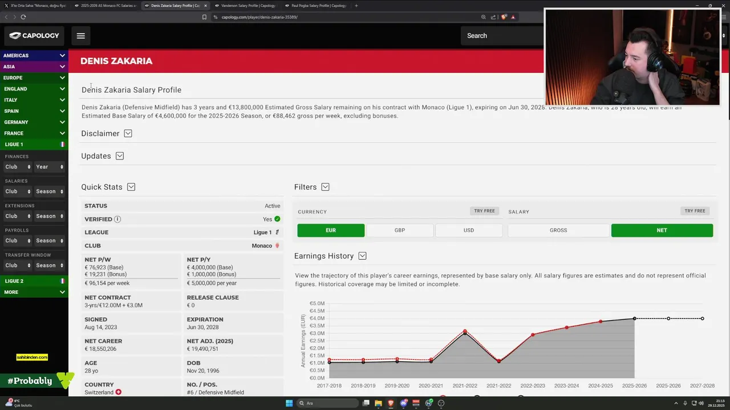Click the share icon in address bar
Screen dimensions: 730x410
[x=494, y=17]
